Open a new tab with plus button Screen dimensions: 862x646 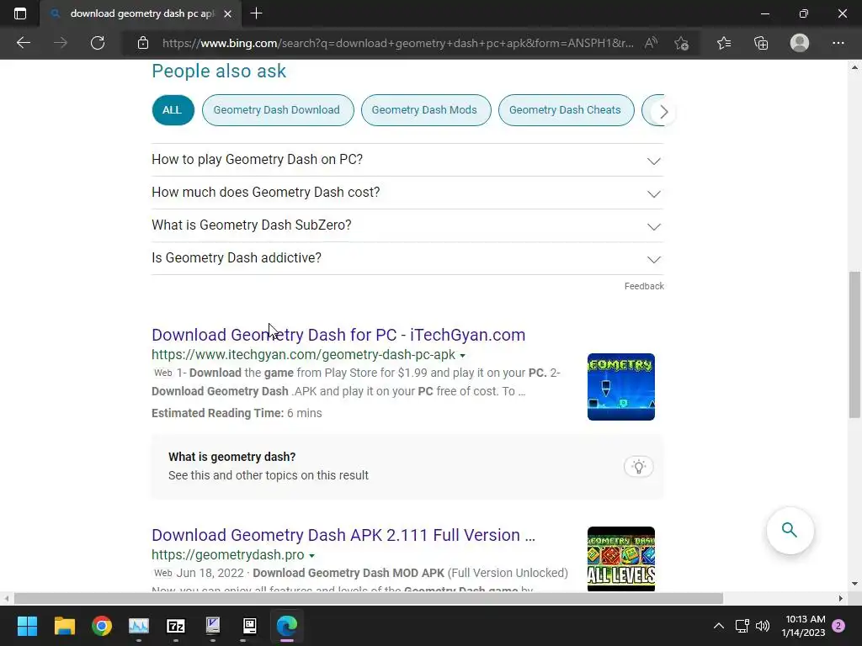256,13
